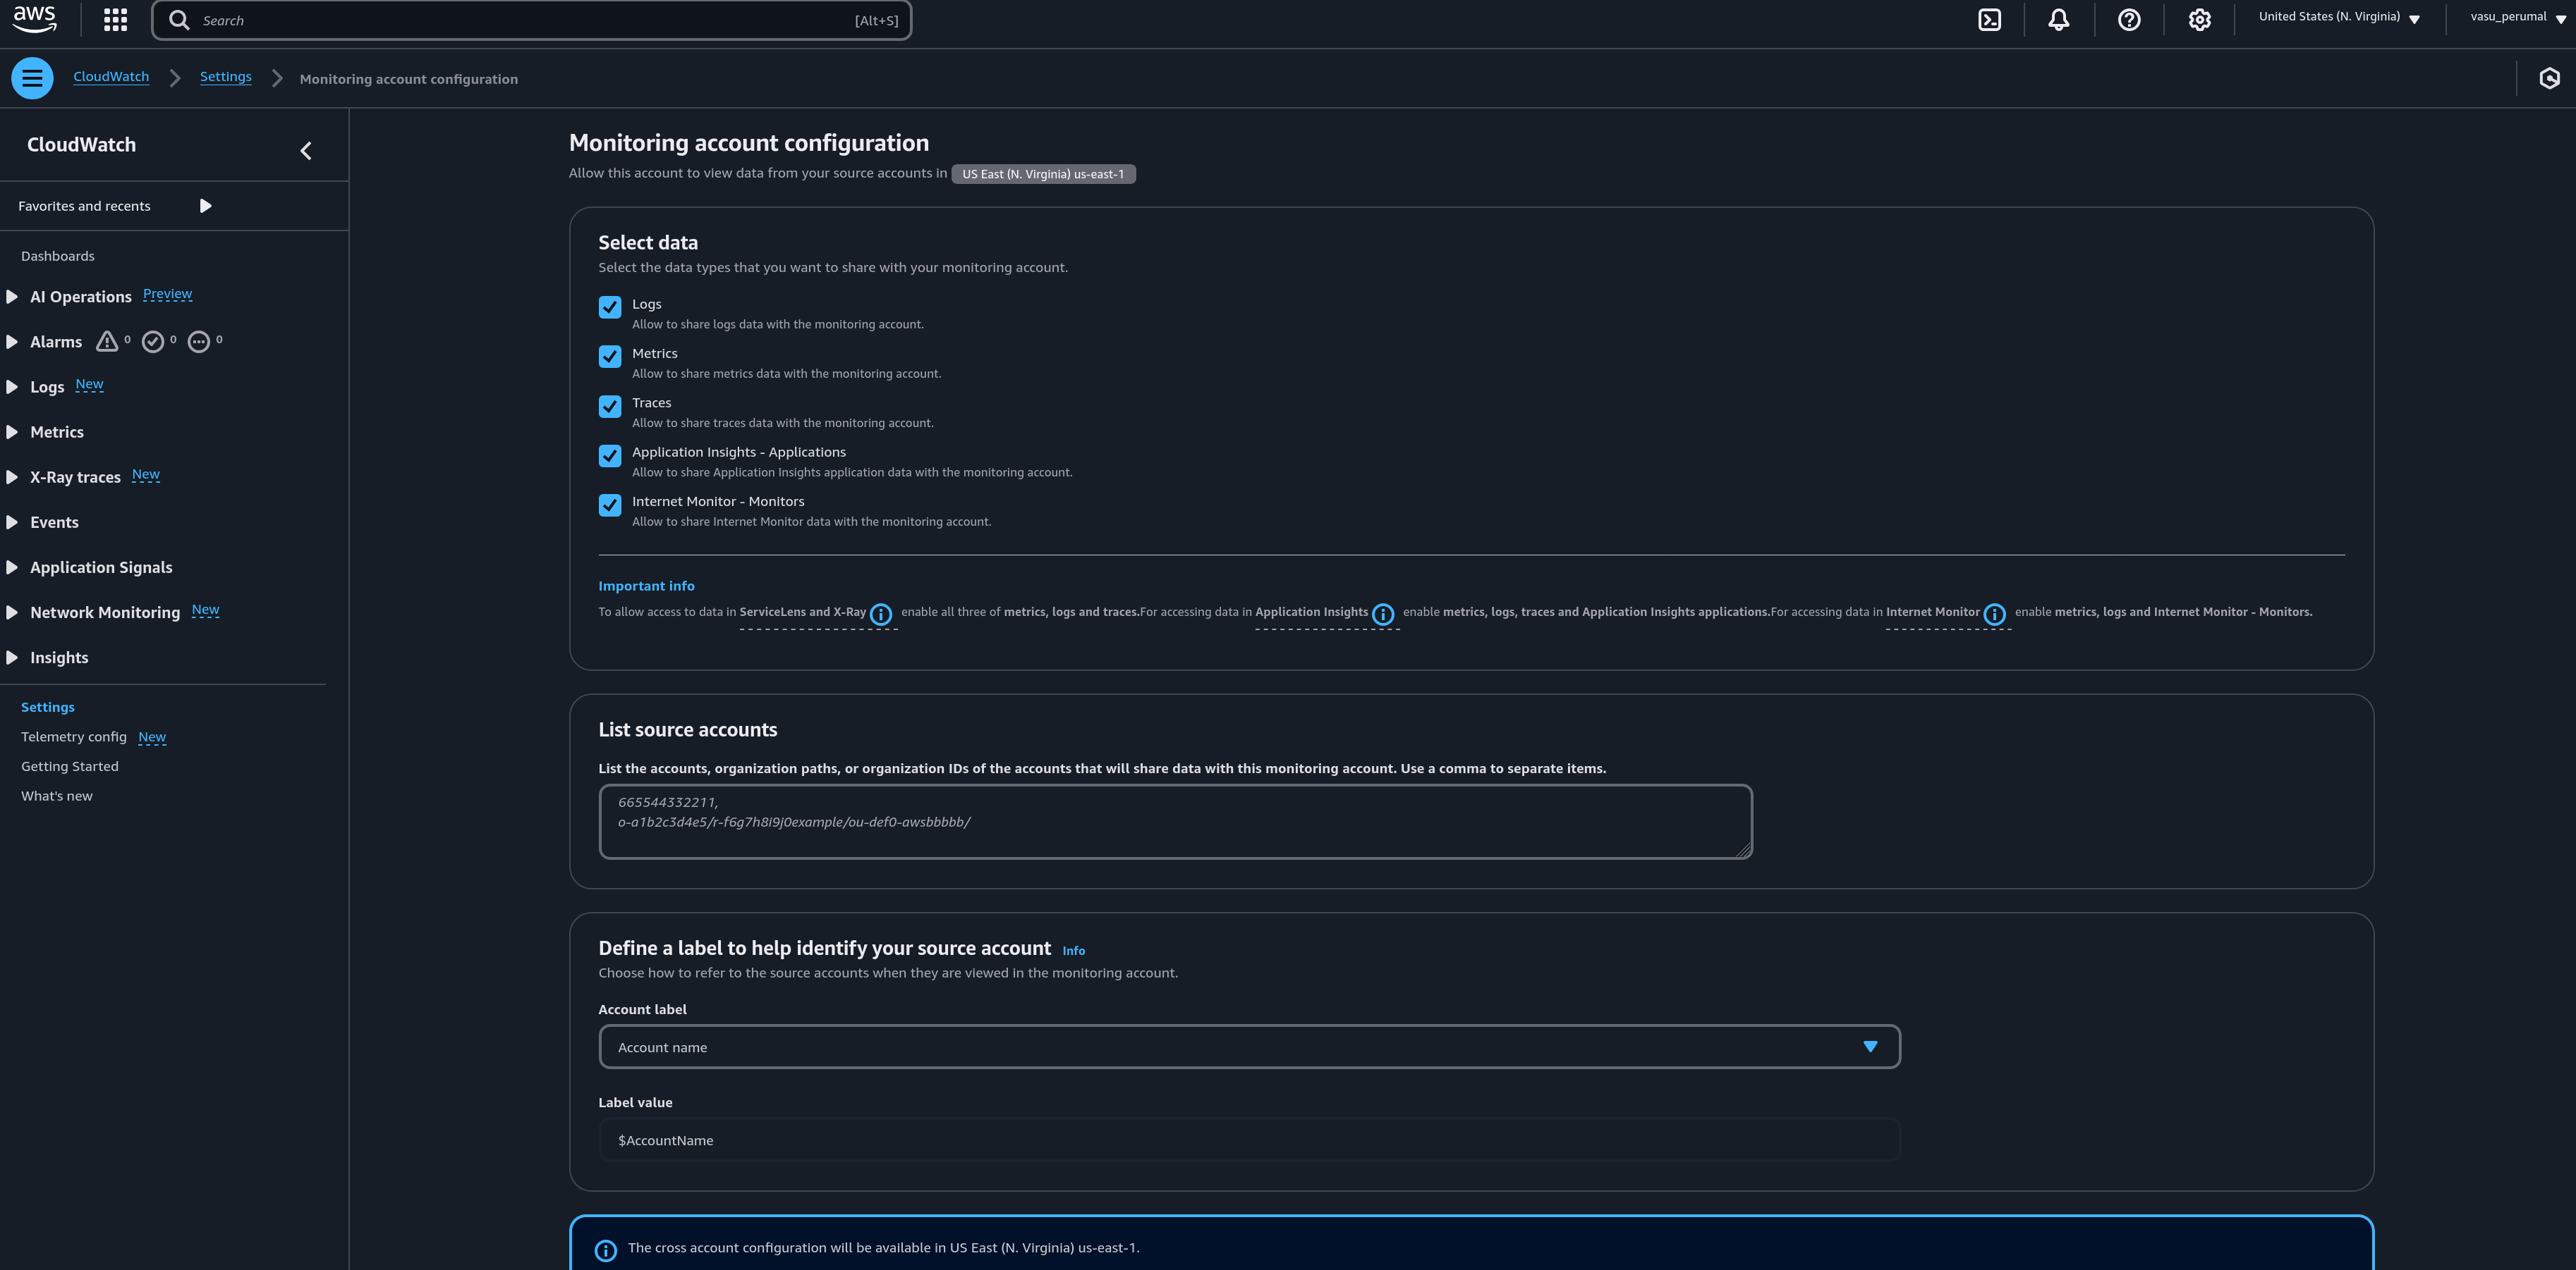
Task: Open Getting Started in sidebar
Action: (70, 766)
